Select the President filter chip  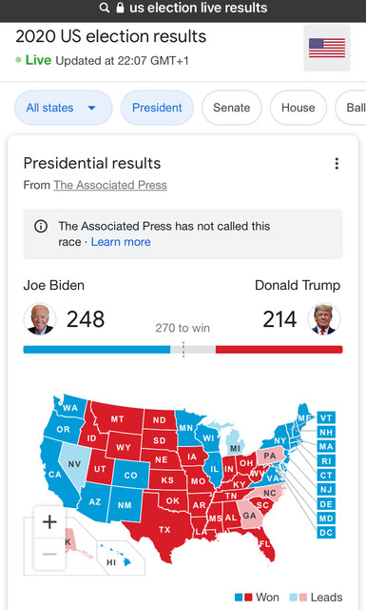pos(157,108)
